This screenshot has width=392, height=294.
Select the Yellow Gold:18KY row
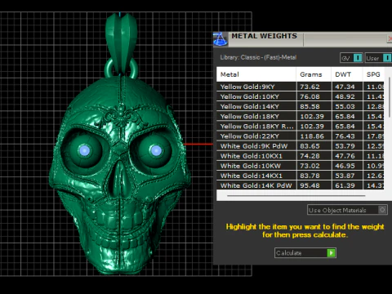click(301, 116)
